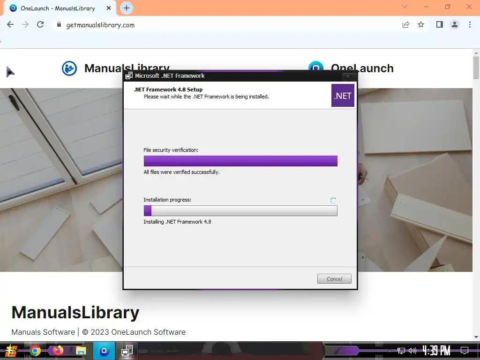The width and height of the screenshot is (480, 360).
Task: Click the '.NET Framework 4.8 Setup' heading
Action: pos(168,90)
